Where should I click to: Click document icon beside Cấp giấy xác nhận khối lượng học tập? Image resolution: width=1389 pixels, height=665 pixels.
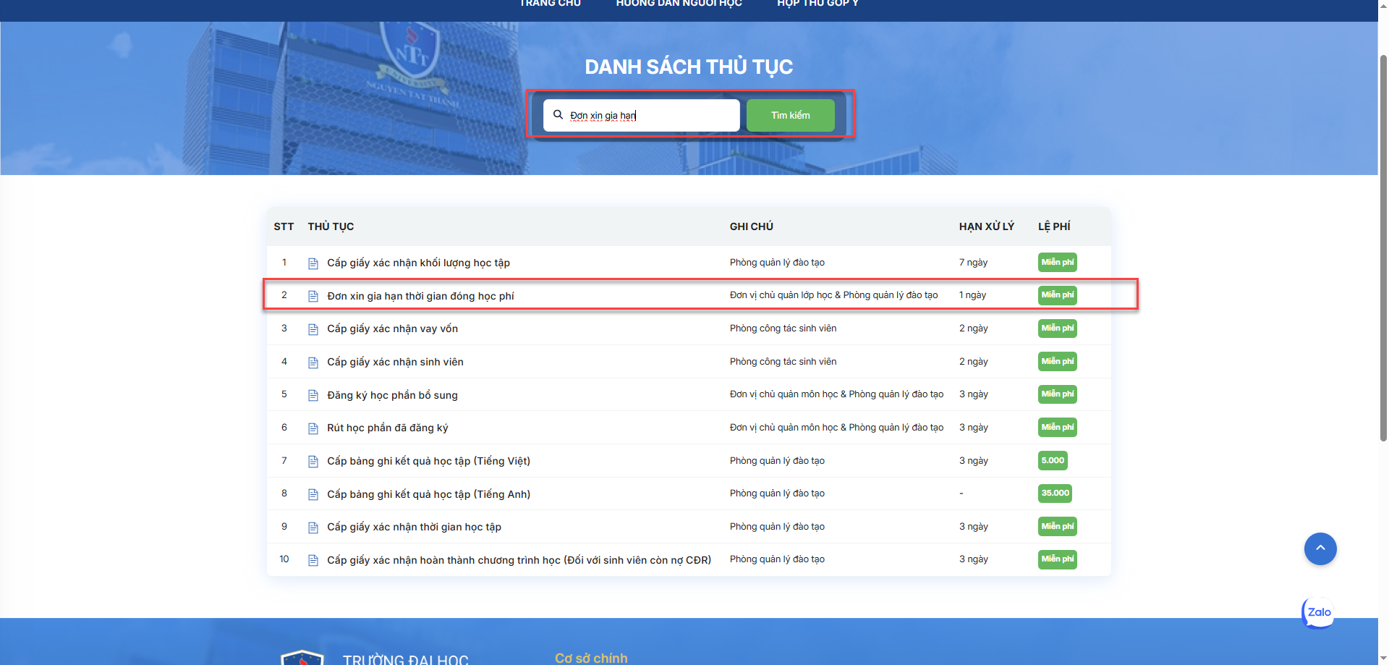point(313,263)
